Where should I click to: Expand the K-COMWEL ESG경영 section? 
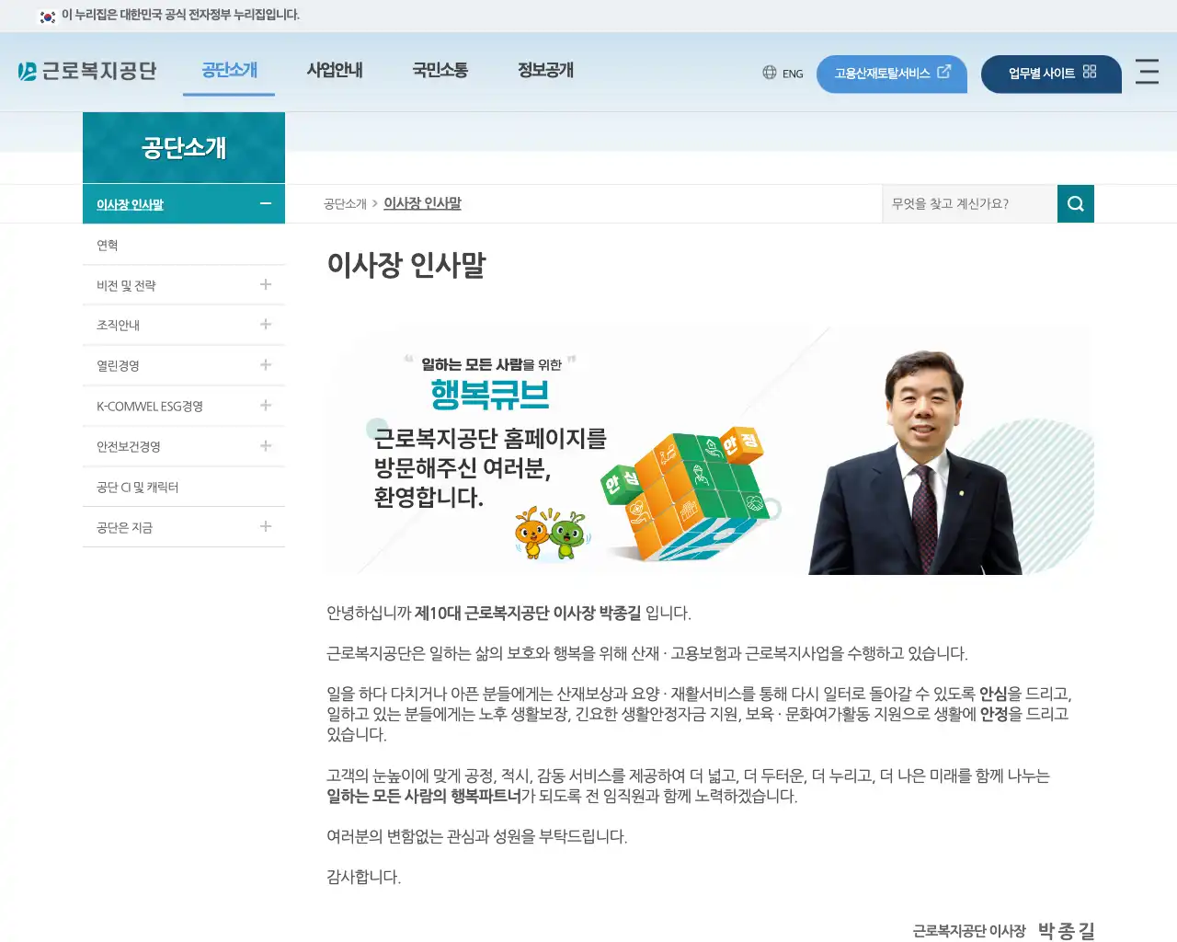tap(265, 406)
